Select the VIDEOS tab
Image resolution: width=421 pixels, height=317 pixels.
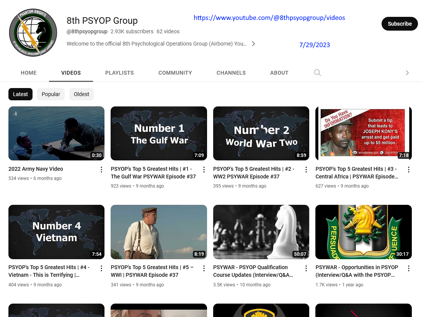[71, 73]
